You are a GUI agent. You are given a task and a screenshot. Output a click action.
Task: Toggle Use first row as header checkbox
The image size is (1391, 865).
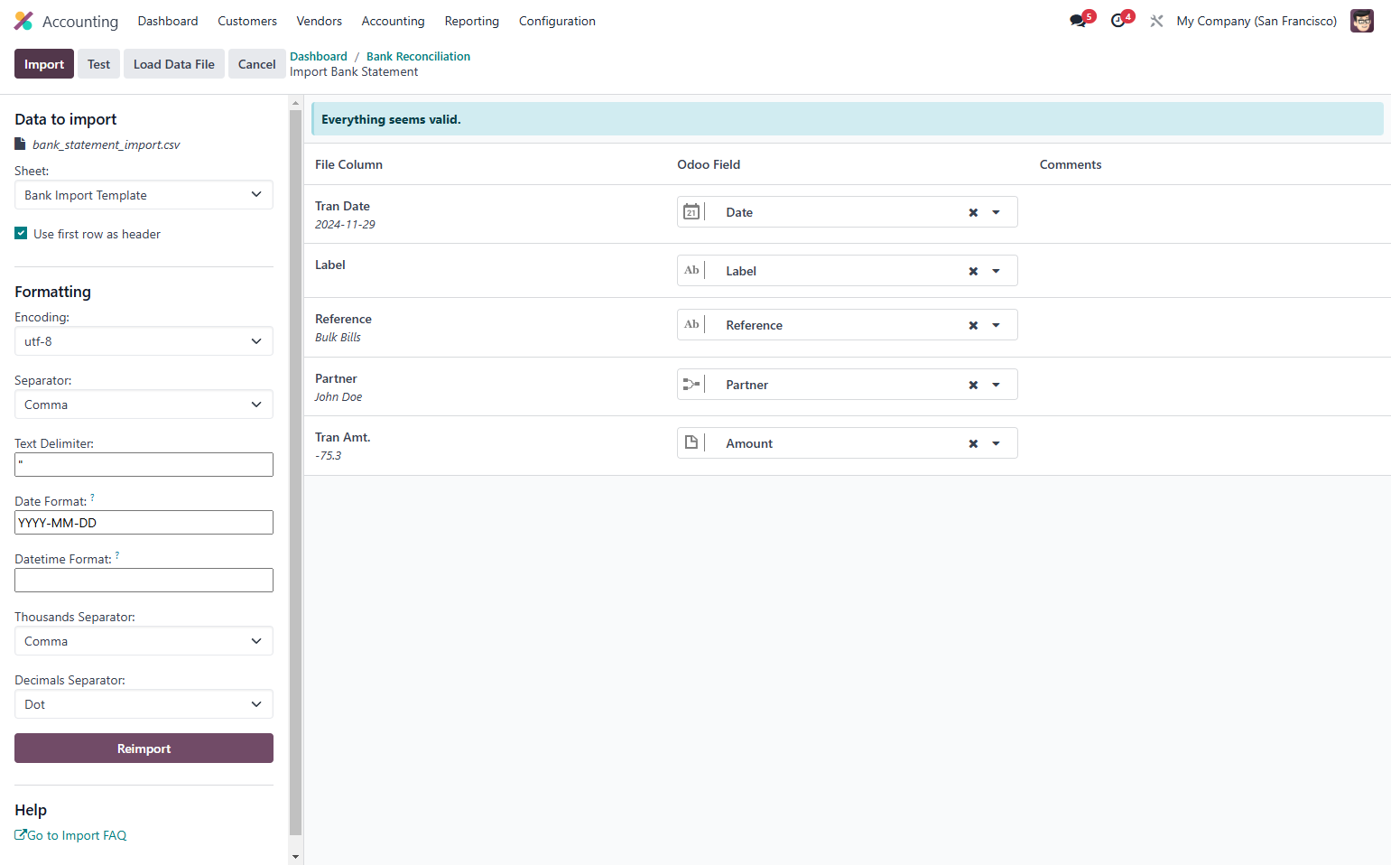pyautogui.click(x=21, y=234)
